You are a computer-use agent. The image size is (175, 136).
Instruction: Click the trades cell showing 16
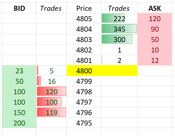pyautogui.click(x=51, y=81)
